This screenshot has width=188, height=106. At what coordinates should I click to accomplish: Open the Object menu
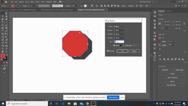coord(21,2)
